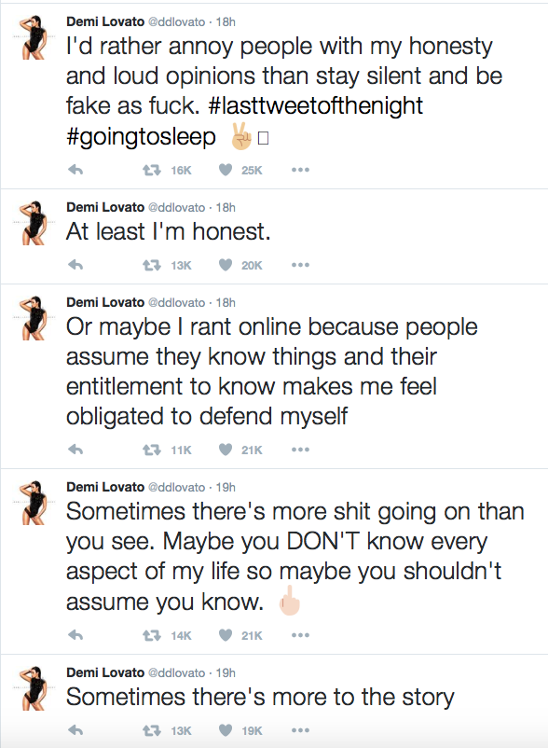
Task: Open more options on the 'rant online' tweet
Action: tap(301, 450)
